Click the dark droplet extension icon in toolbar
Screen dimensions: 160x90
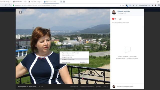coord(155,5)
